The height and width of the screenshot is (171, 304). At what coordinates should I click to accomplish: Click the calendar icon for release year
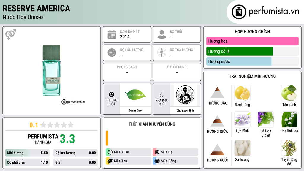pos(112,34)
